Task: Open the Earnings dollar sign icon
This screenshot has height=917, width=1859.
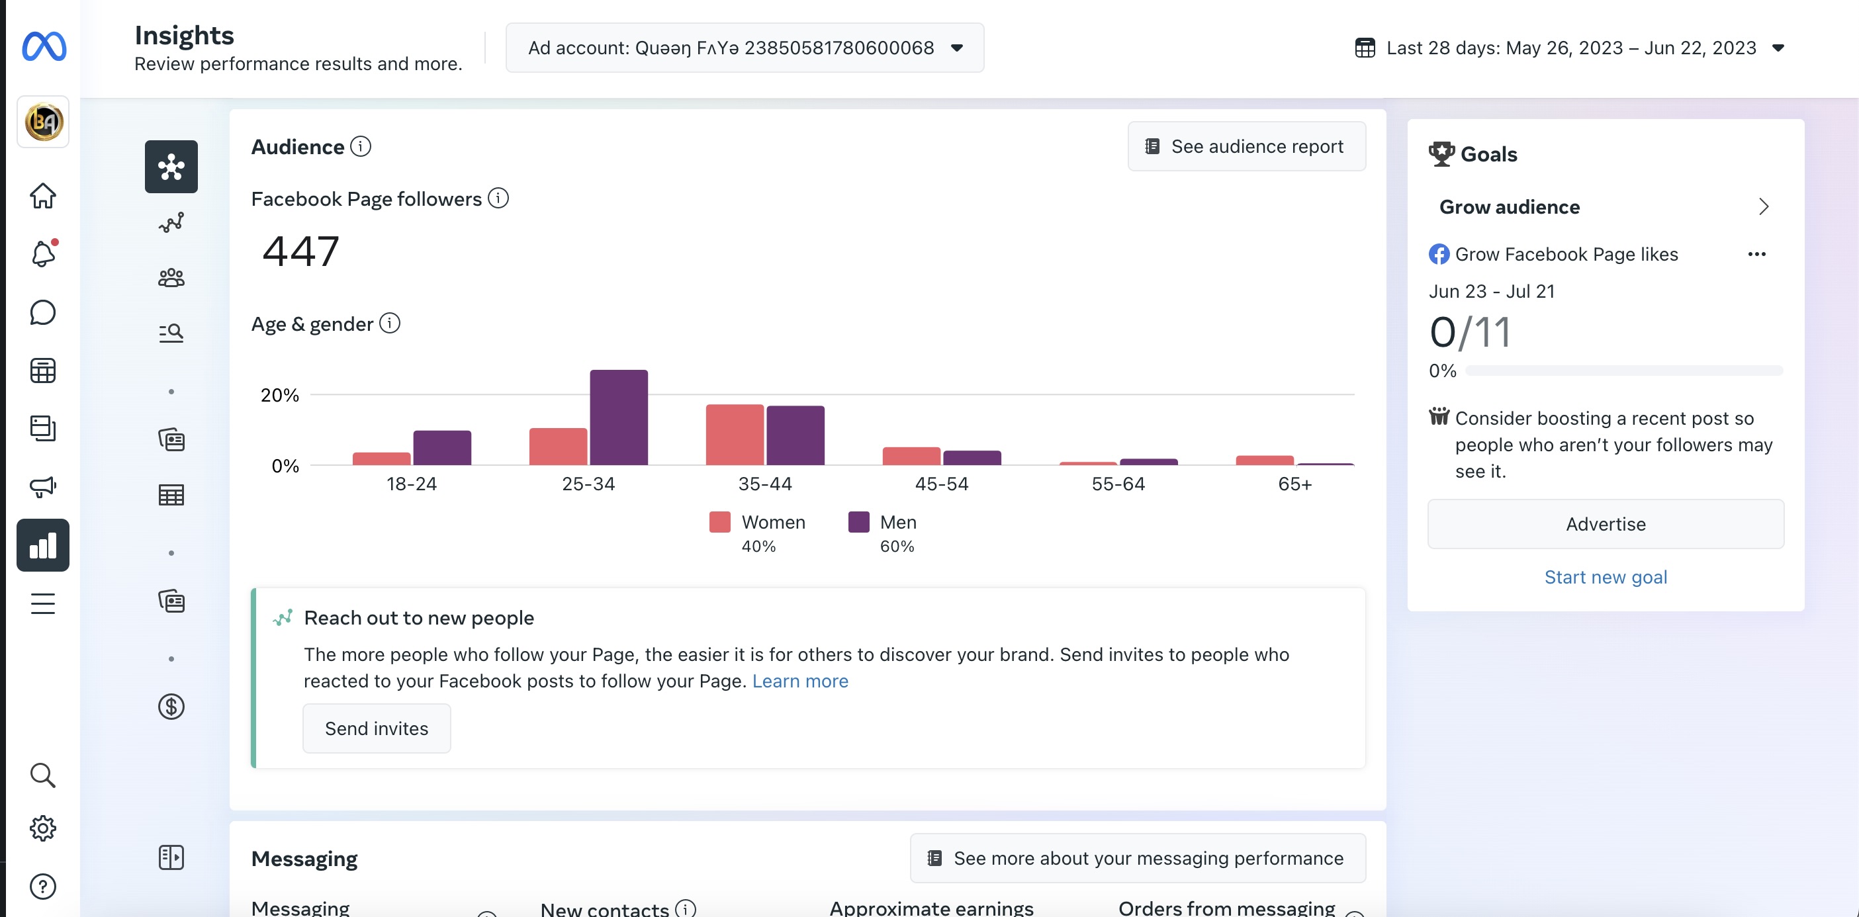Action: (171, 707)
